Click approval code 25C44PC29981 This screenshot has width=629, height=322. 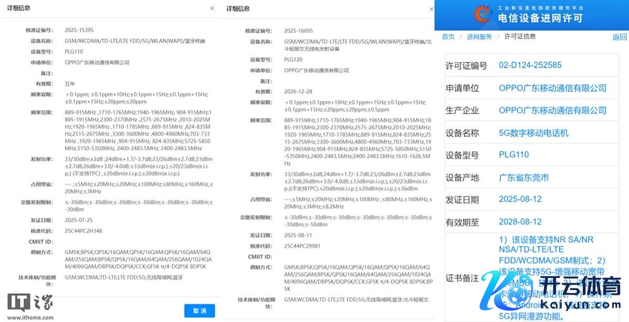[302, 245]
